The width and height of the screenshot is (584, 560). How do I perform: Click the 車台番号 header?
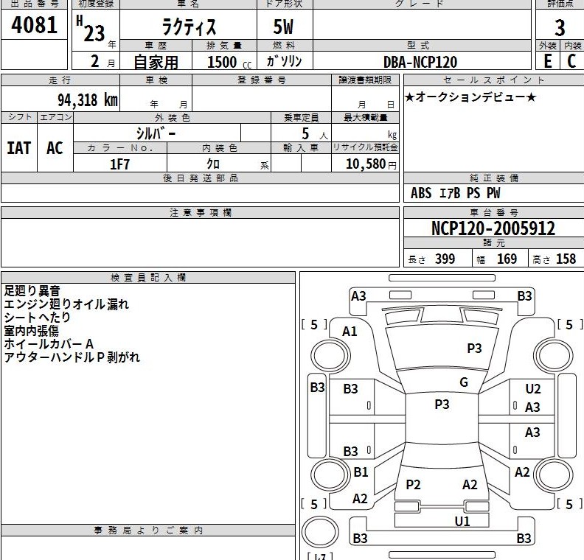(x=494, y=212)
